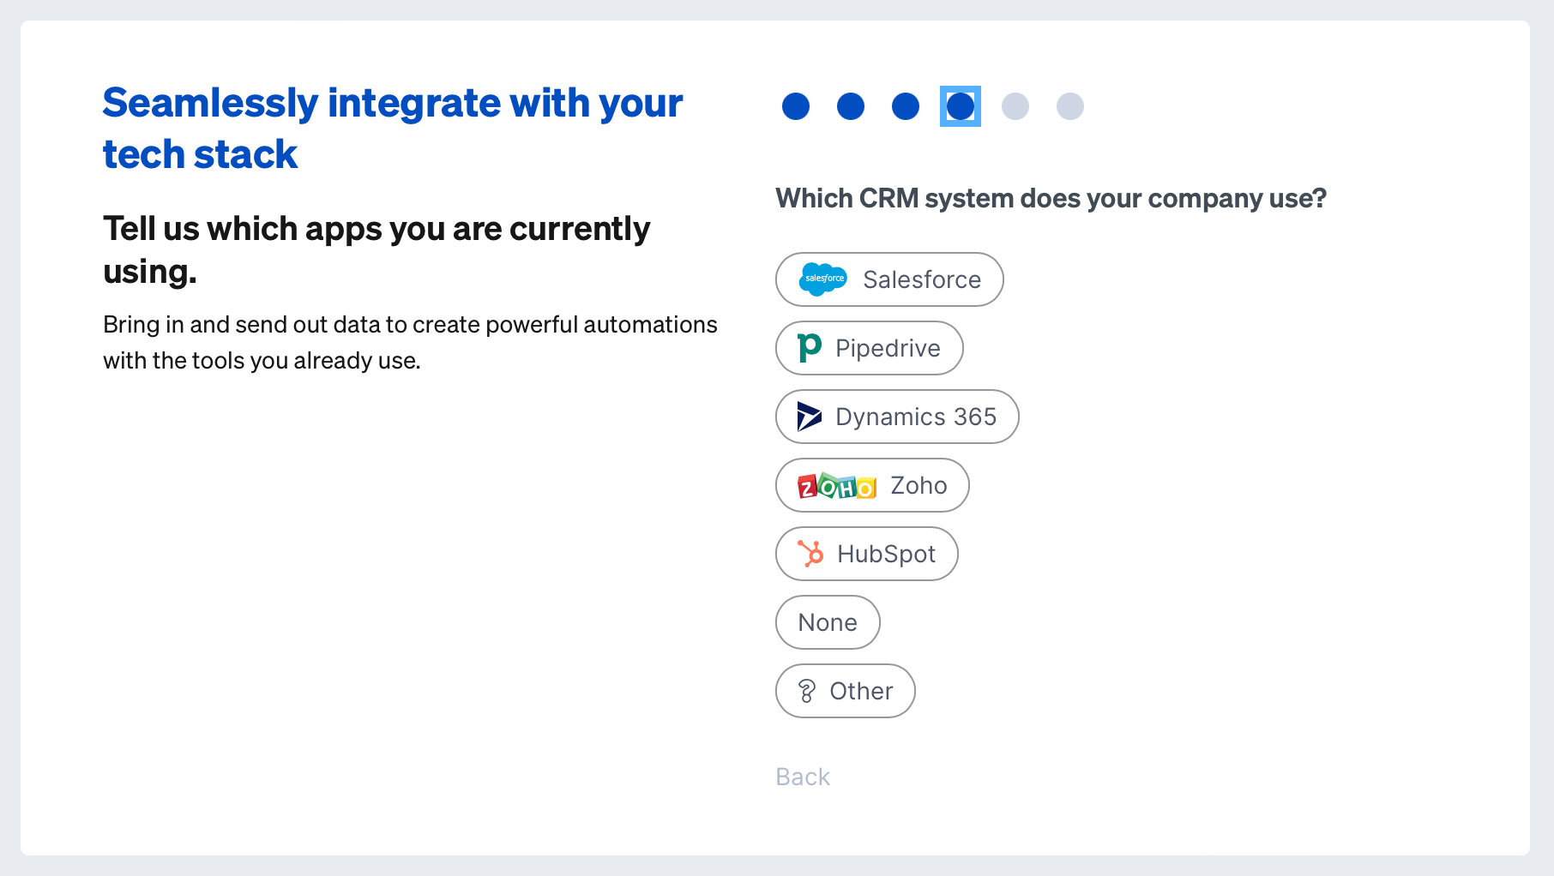Screen dimensions: 1554x876
Task: Select Dynamics 365 as your CRM
Action: coord(897,417)
